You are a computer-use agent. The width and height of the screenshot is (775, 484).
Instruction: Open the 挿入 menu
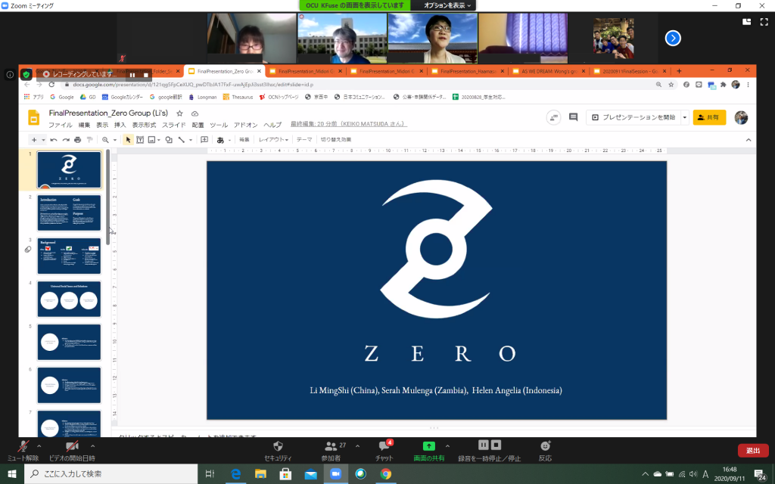point(120,125)
